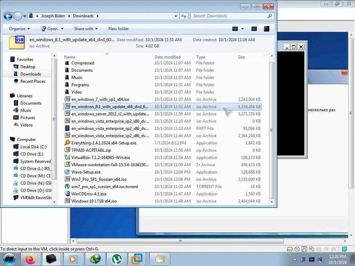Select the VM0b0t KevinSite item in the sidebar
This screenshot has width=355, height=266.
[x=36, y=198]
